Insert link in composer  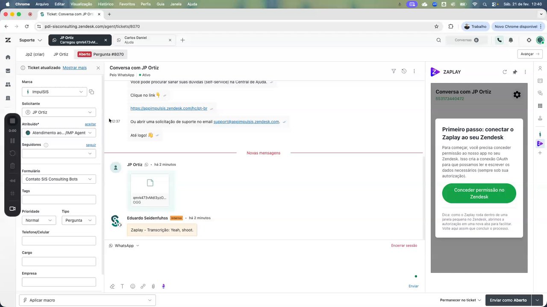143,287
